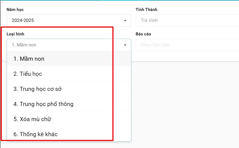Click the "Loại hình" field label
239x148 pixels.
pos(15,34)
